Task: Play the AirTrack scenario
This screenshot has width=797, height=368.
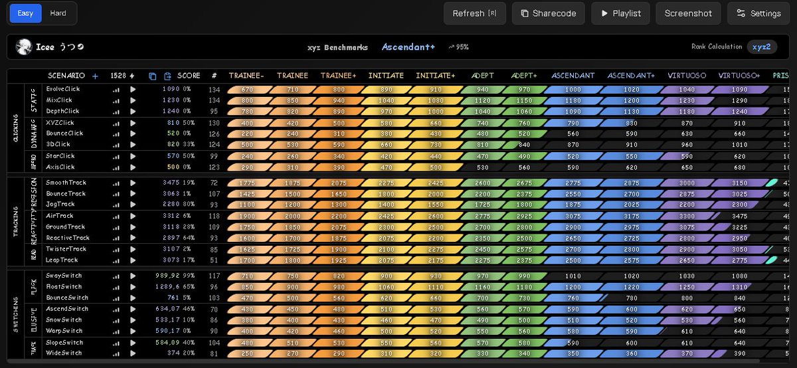Action: 133,216
